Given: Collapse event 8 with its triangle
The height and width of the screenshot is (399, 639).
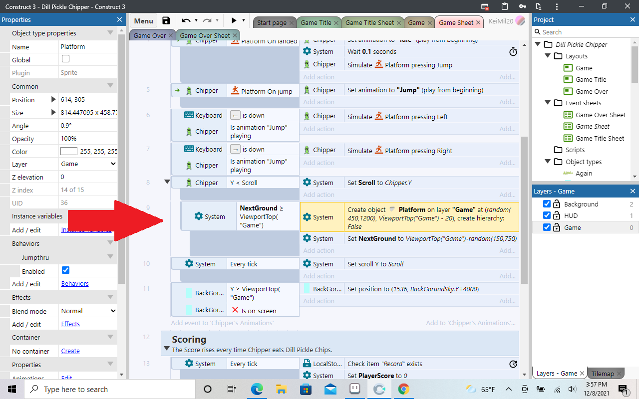Looking at the screenshot, I should coord(167,182).
